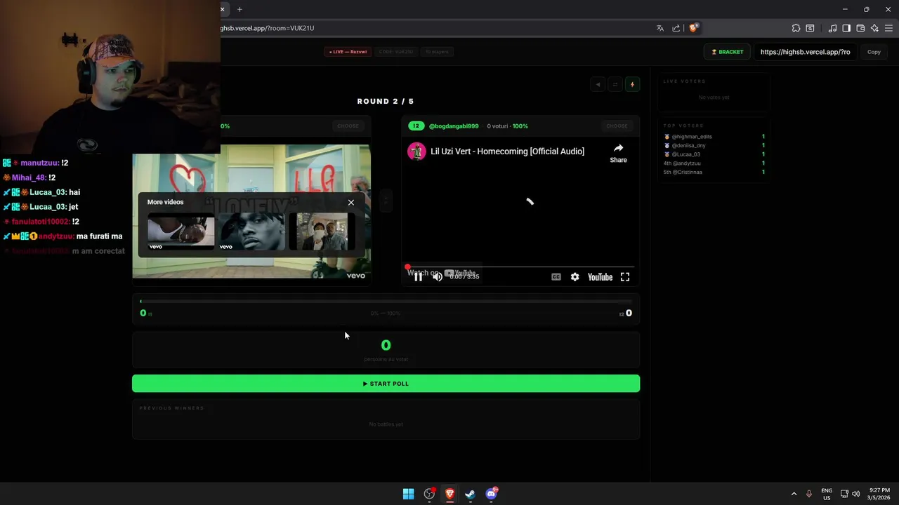Click the room CODE badge

coord(396,52)
